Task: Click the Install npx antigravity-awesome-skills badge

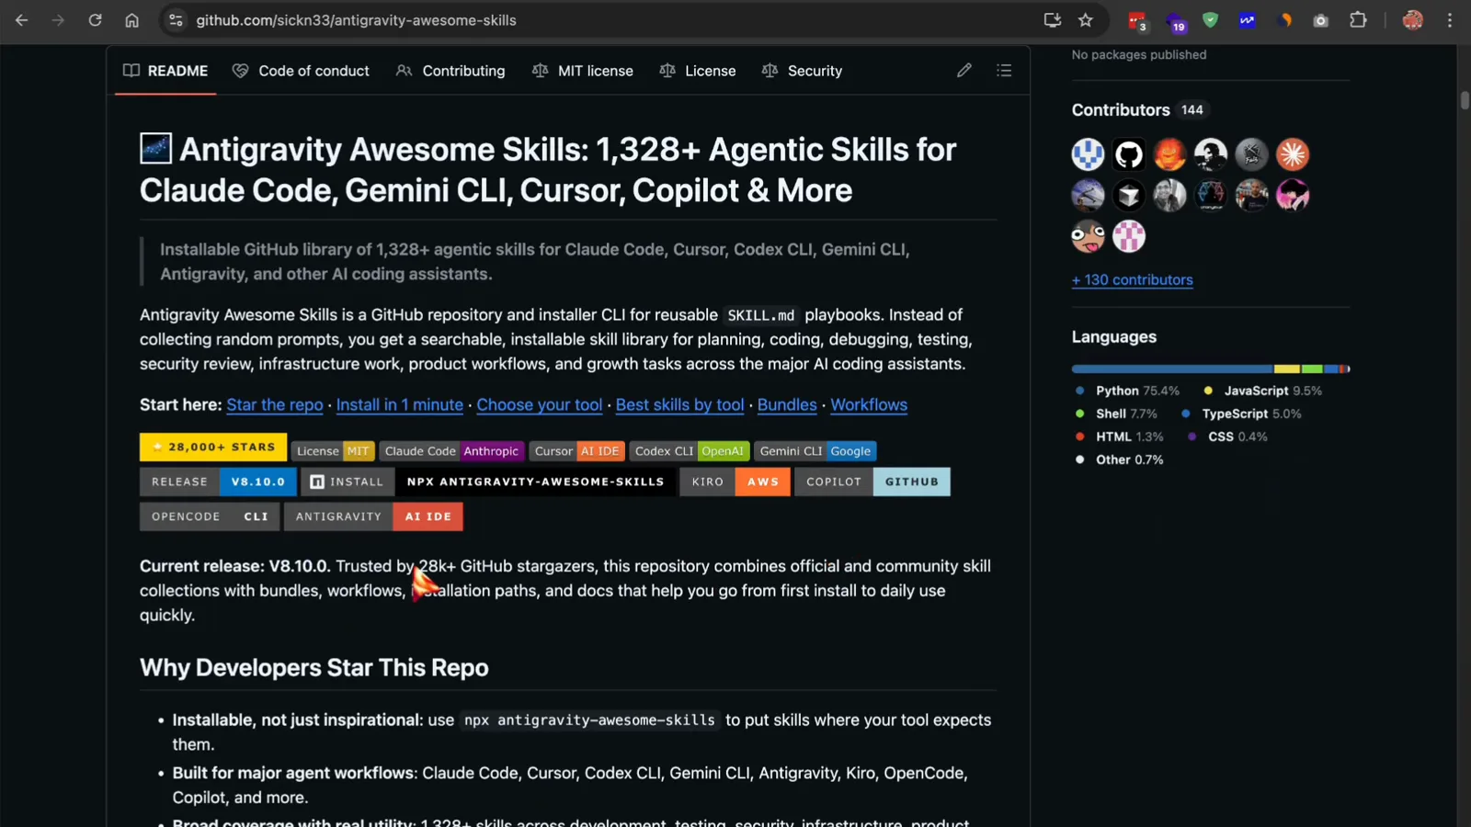Action: tap(488, 481)
